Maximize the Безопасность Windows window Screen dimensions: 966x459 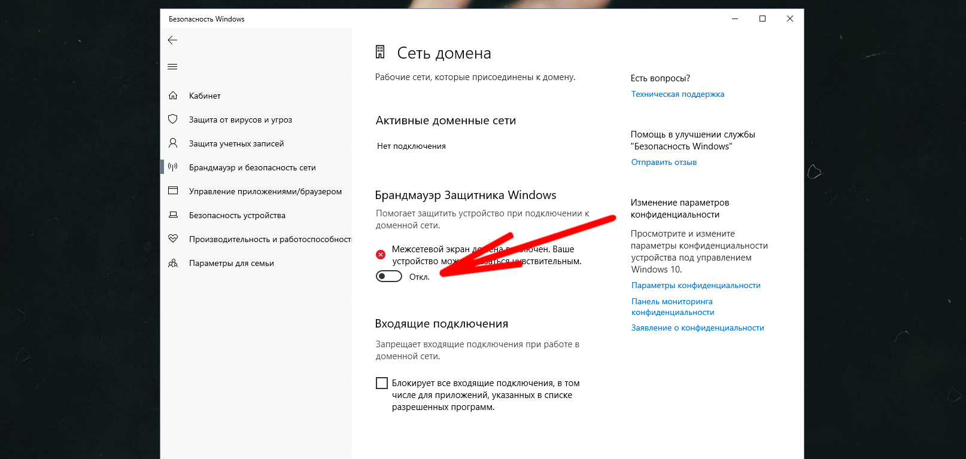click(x=763, y=19)
